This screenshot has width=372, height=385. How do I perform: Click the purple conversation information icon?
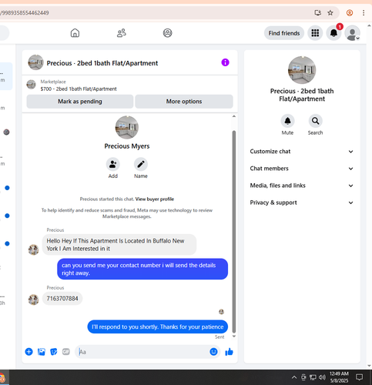(x=225, y=62)
